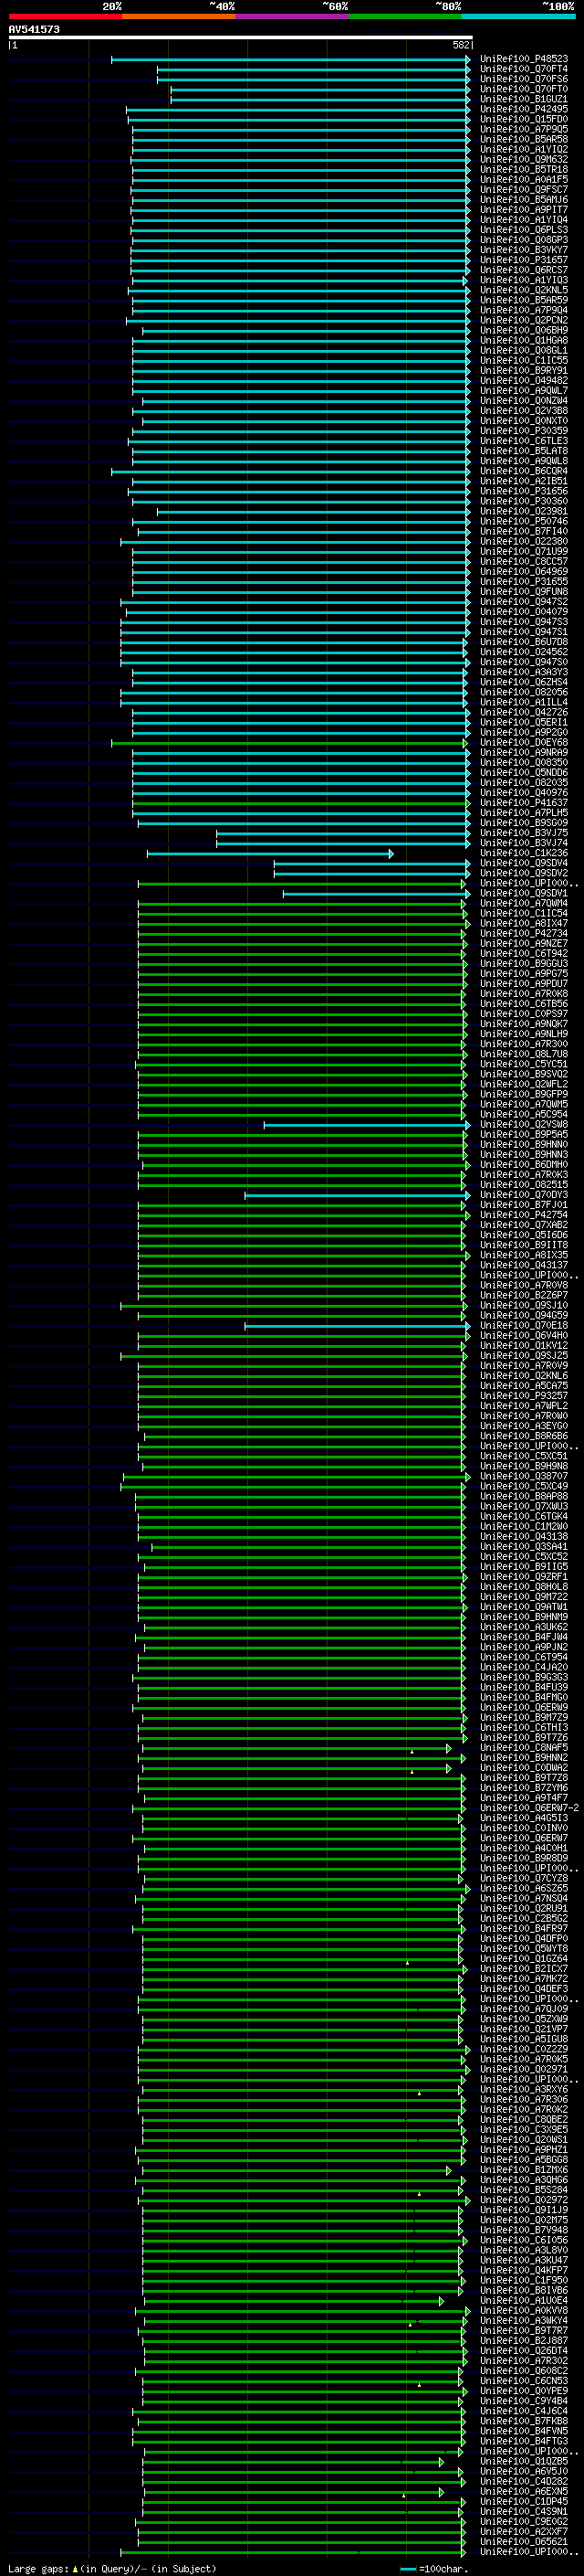The height and width of the screenshot is (2576, 584).
Task: Select hit label UniRef100_Q9FUN8
Action: tap(524, 592)
